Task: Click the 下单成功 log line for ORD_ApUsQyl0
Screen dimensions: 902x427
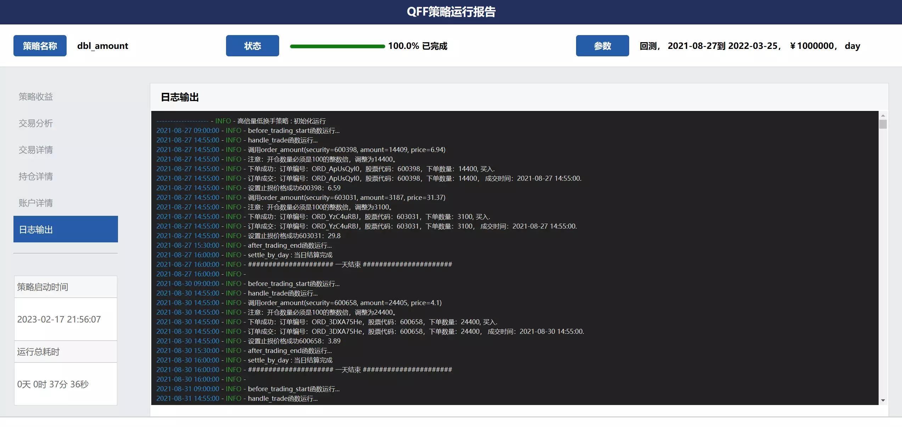Action: click(326, 169)
